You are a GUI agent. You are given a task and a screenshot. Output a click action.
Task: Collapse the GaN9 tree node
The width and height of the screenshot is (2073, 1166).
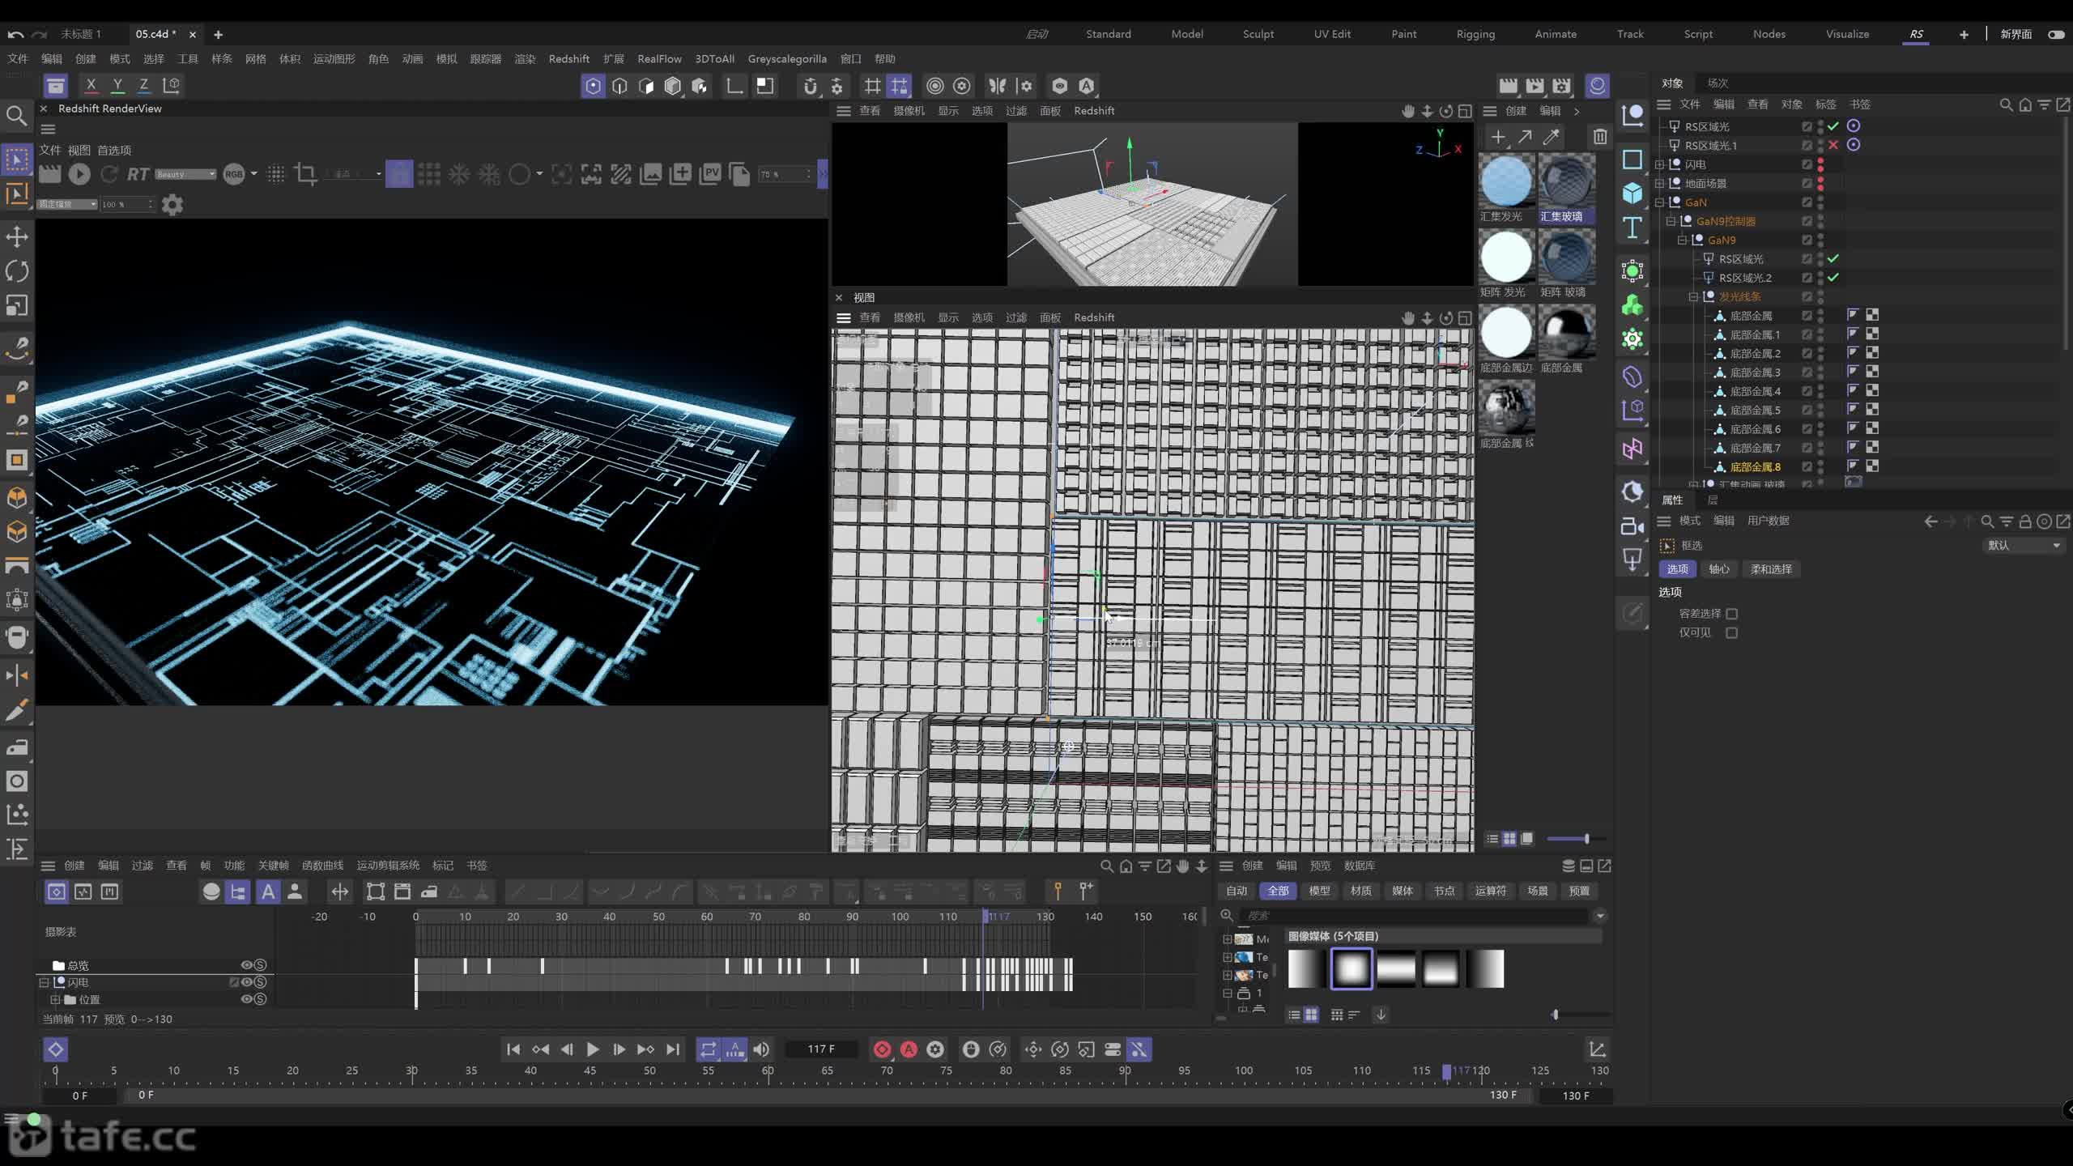pyautogui.click(x=1682, y=240)
